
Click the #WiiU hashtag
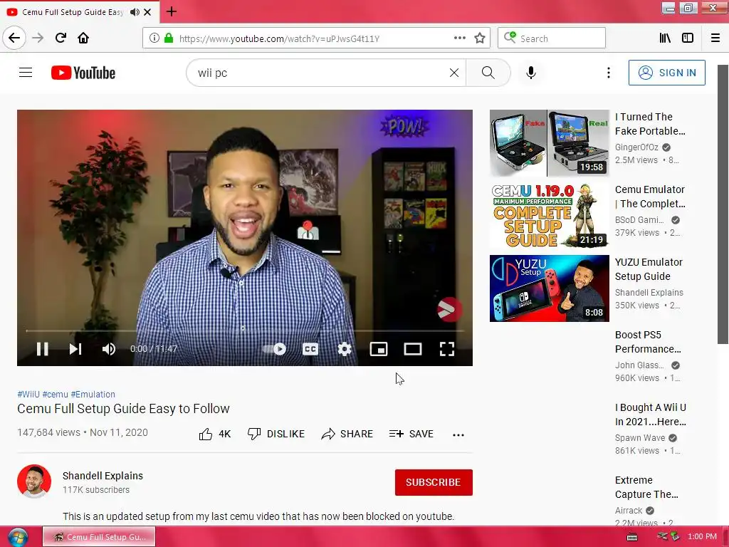point(28,395)
